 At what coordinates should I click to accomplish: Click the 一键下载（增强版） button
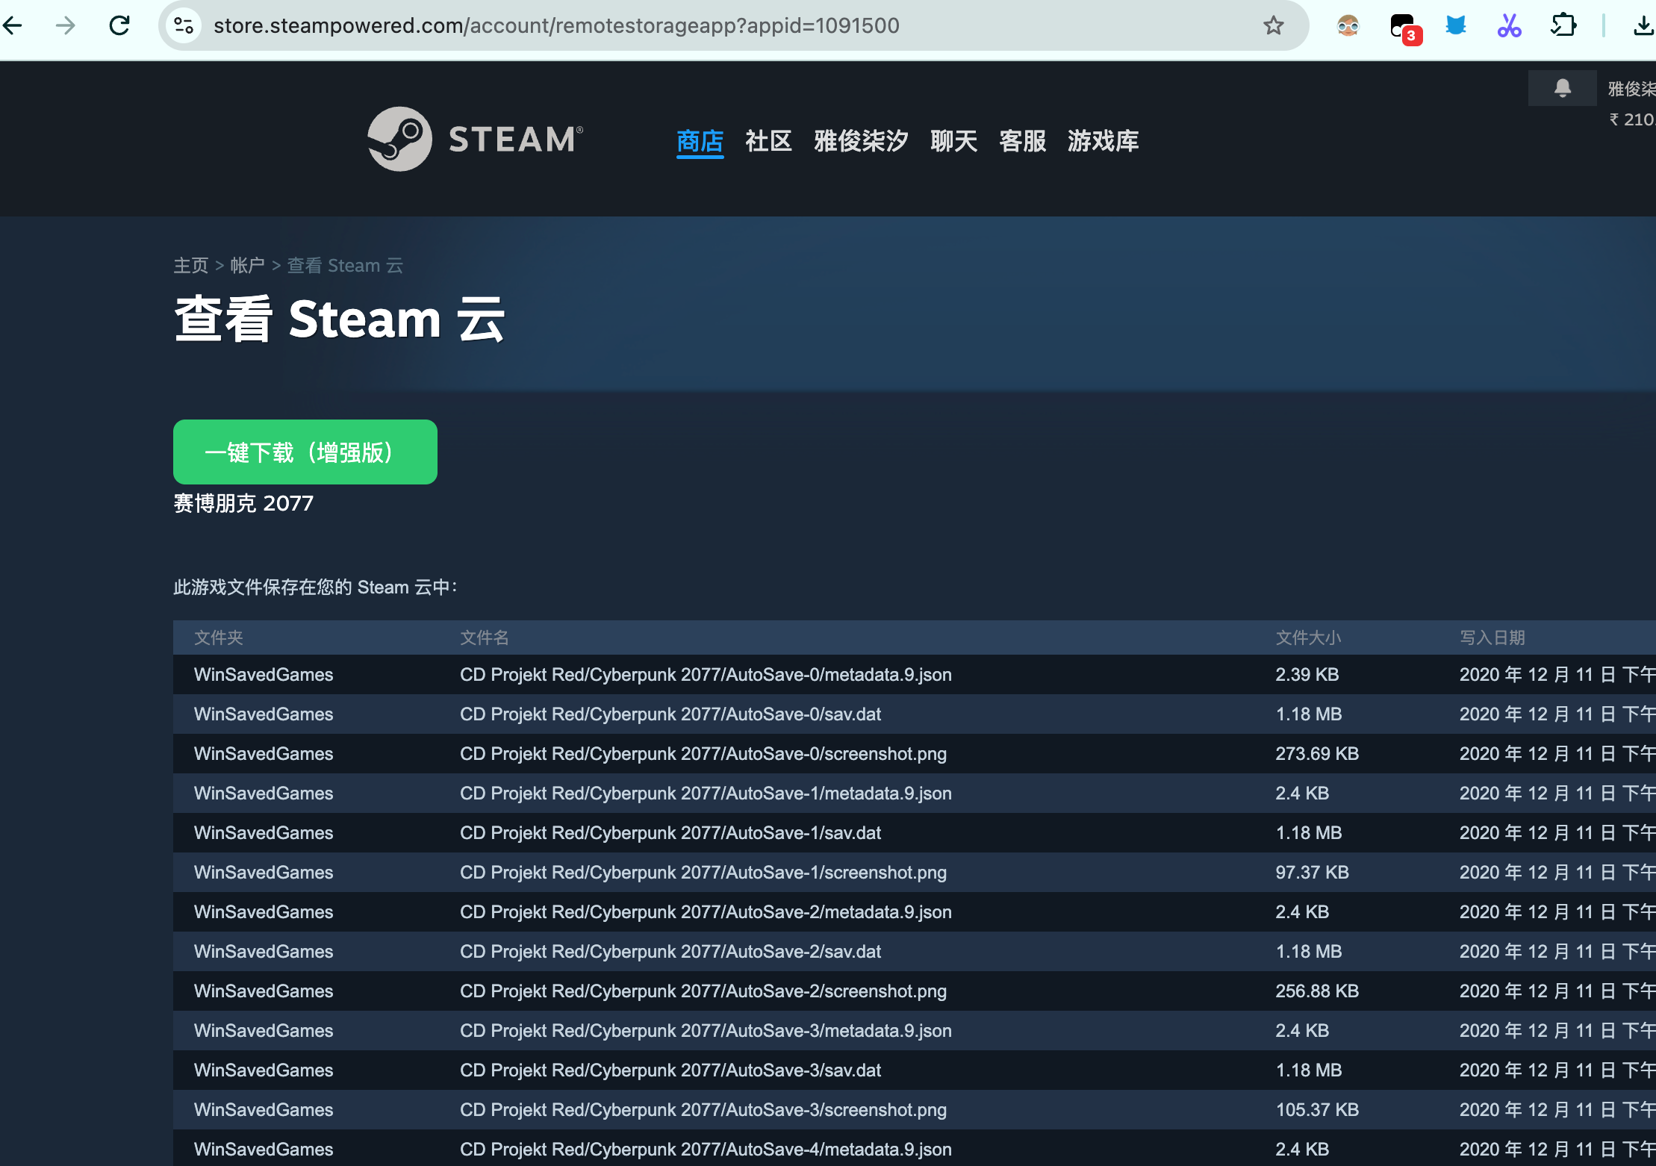coord(305,452)
